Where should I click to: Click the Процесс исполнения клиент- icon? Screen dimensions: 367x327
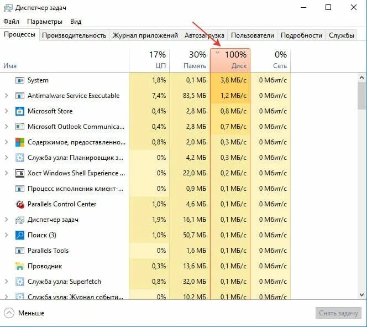point(20,189)
